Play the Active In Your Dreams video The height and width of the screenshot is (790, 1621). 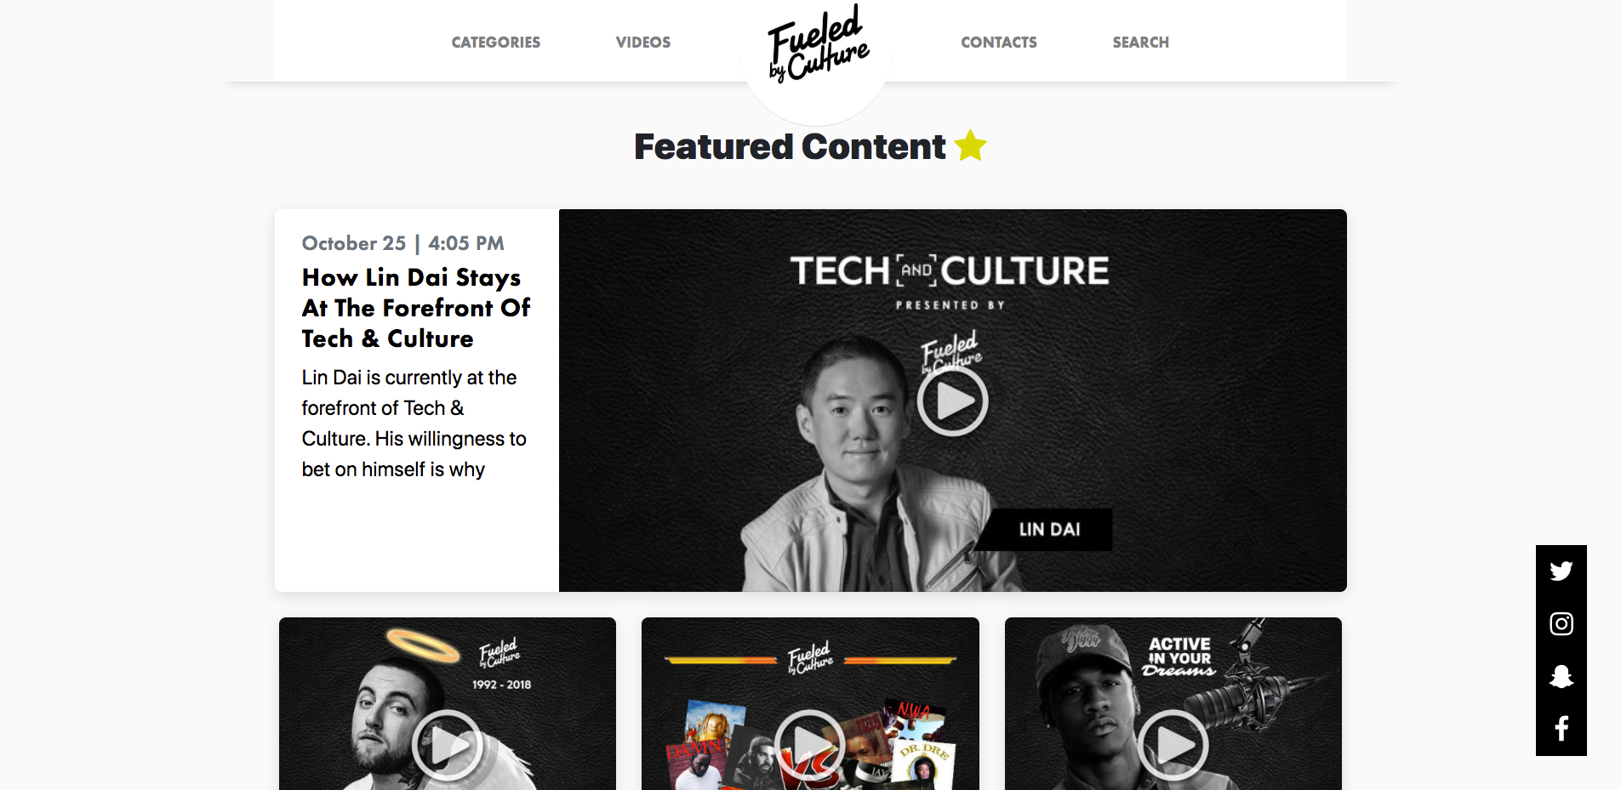point(1173,745)
